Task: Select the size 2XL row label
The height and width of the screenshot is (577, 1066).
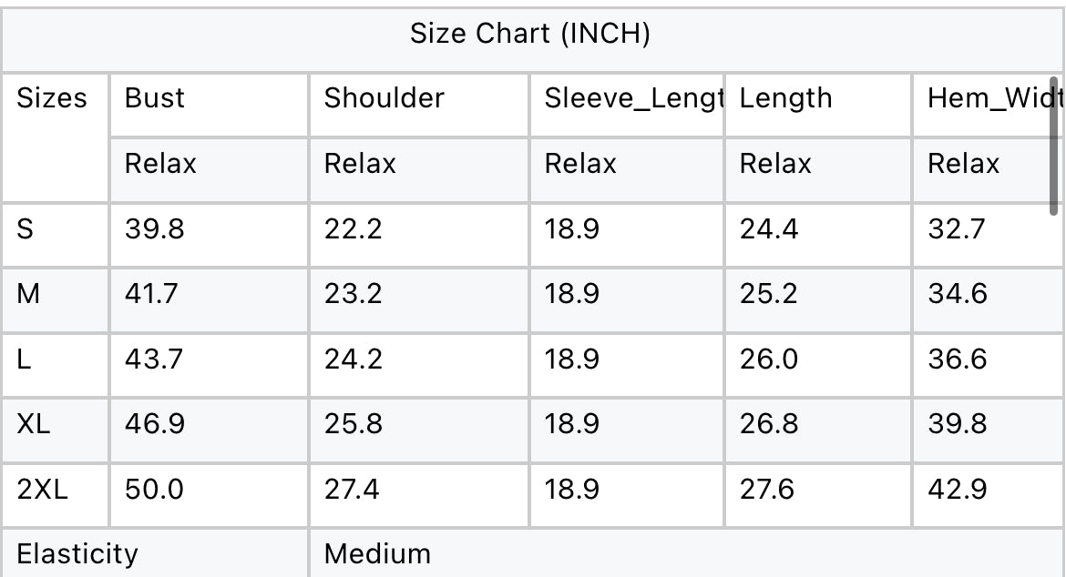Action: 42,490
